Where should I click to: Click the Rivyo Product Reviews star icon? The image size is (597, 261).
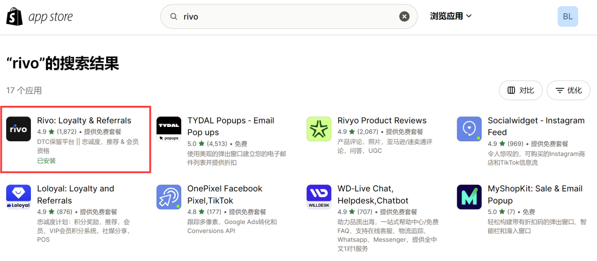(x=319, y=129)
